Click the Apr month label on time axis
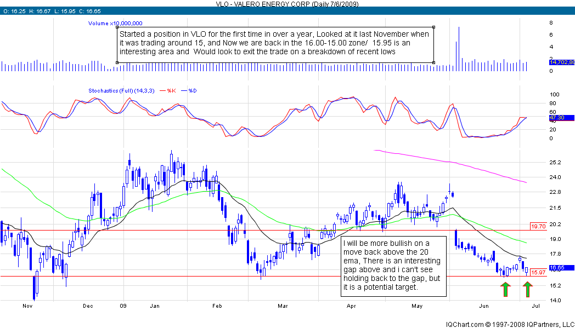Image resolution: width=575 pixels, height=328 pixels. point(351,306)
